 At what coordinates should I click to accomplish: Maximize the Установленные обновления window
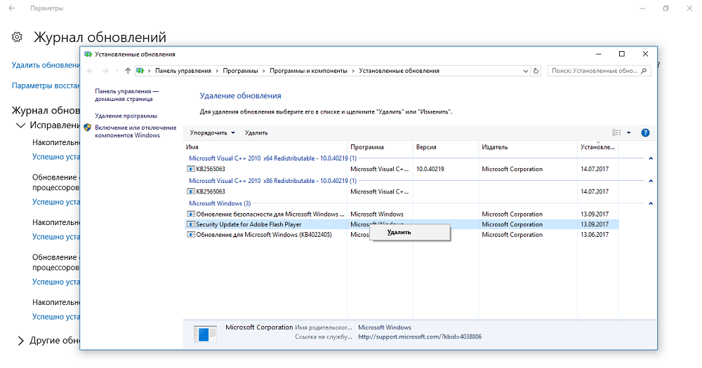[621, 54]
